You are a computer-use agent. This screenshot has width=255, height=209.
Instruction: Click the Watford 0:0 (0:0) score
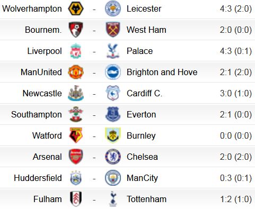[x=236, y=135]
